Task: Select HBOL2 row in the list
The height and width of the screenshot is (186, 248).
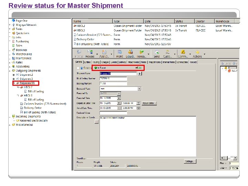Action: click(x=156, y=26)
